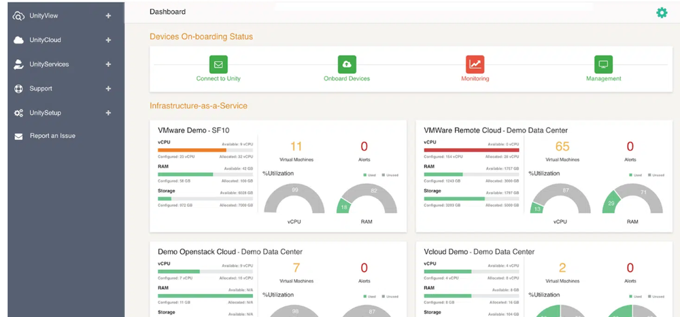Image resolution: width=680 pixels, height=317 pixels.
Task: Click the Connect to Unity envelope icon
Action: click(218, 64)
